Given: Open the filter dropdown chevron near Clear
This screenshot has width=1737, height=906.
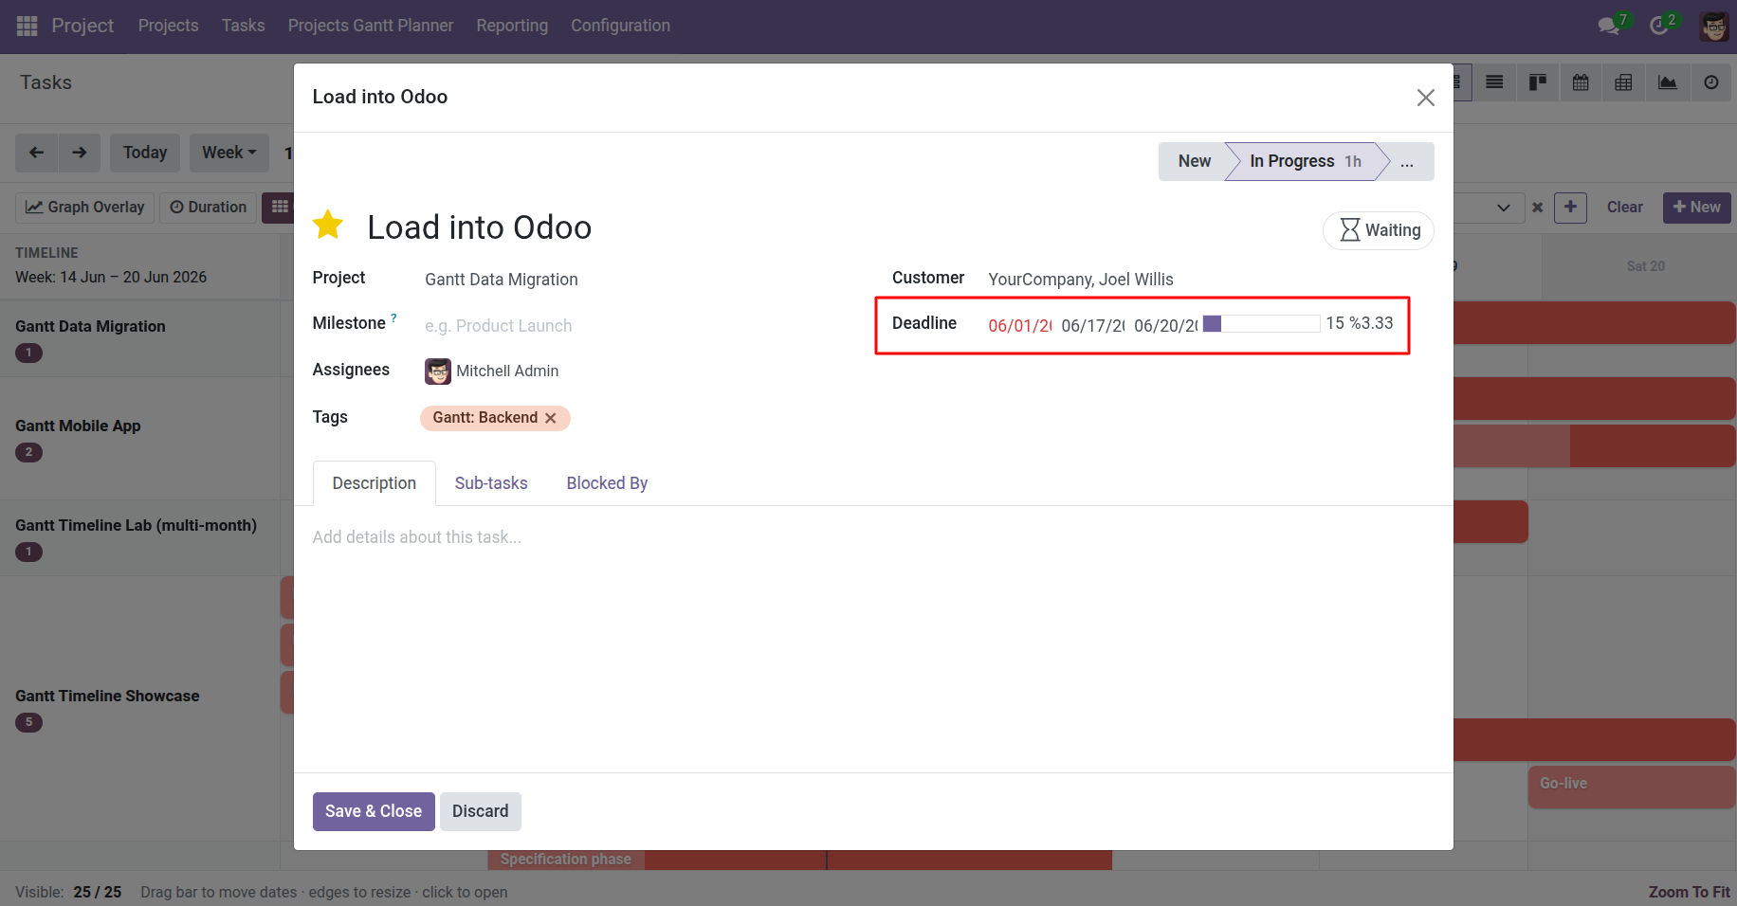Looking at the screenshot, I should point(1503,208).
